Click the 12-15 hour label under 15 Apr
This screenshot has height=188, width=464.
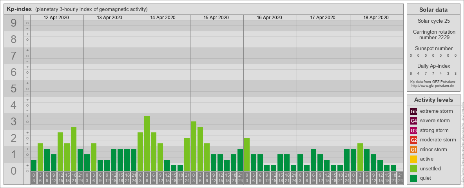point(220,178)
